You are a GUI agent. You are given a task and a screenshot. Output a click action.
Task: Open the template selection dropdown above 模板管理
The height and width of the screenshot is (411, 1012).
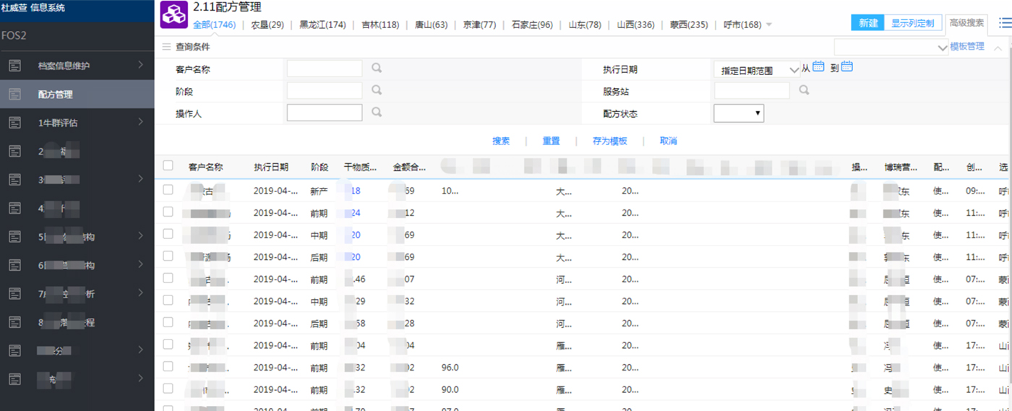point(891,47)
